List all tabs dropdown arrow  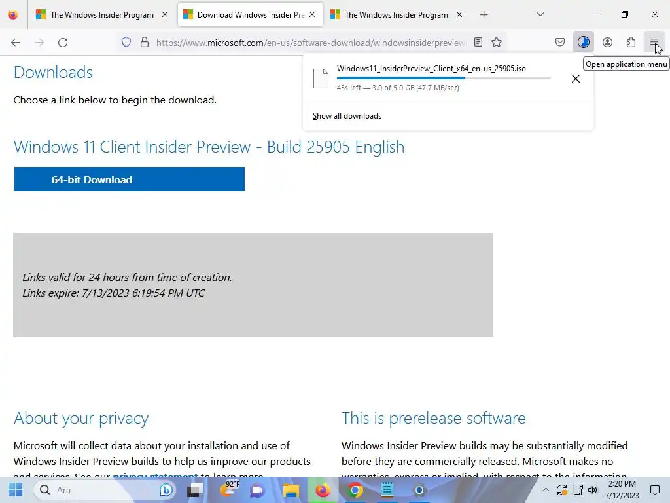540,14
